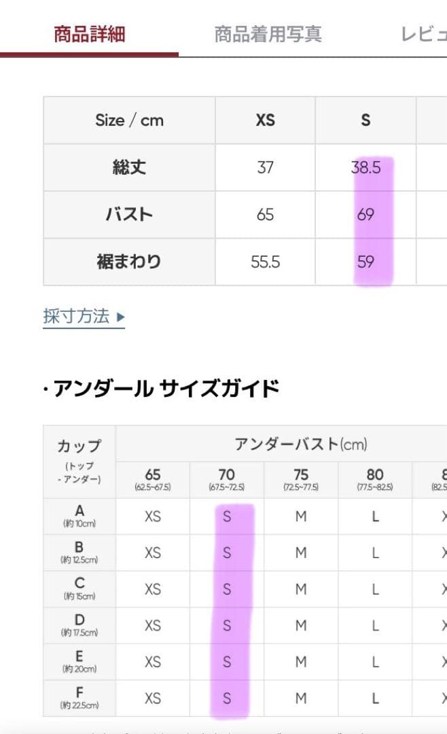Click the cup F row label
Viewport: 447px width, 734px height.
click(78, 697)
